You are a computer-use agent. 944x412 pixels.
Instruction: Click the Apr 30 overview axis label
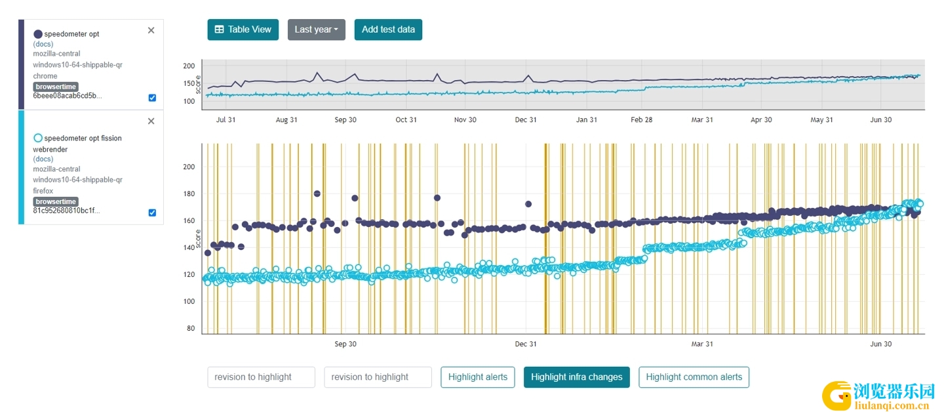(x=761, y=120)
